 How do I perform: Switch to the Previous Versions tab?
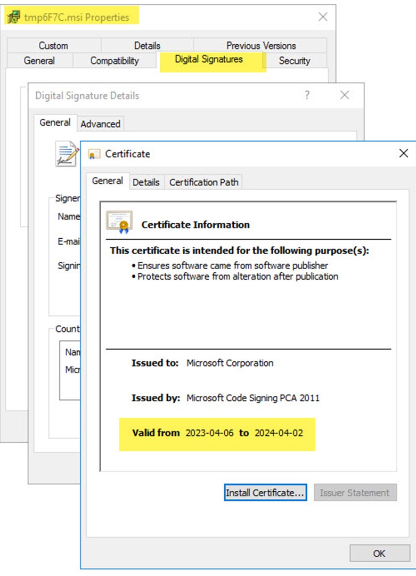(260, 45)
